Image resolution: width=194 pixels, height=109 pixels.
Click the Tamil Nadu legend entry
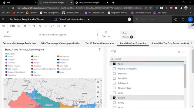point(62,66)
